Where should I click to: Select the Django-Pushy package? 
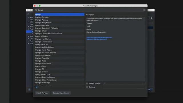tap(60, 66)
